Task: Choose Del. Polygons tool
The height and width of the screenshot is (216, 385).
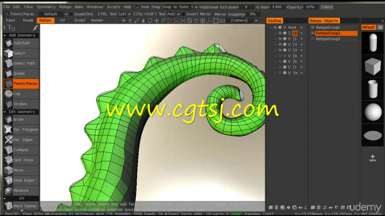Action: (x=21, y=130)
